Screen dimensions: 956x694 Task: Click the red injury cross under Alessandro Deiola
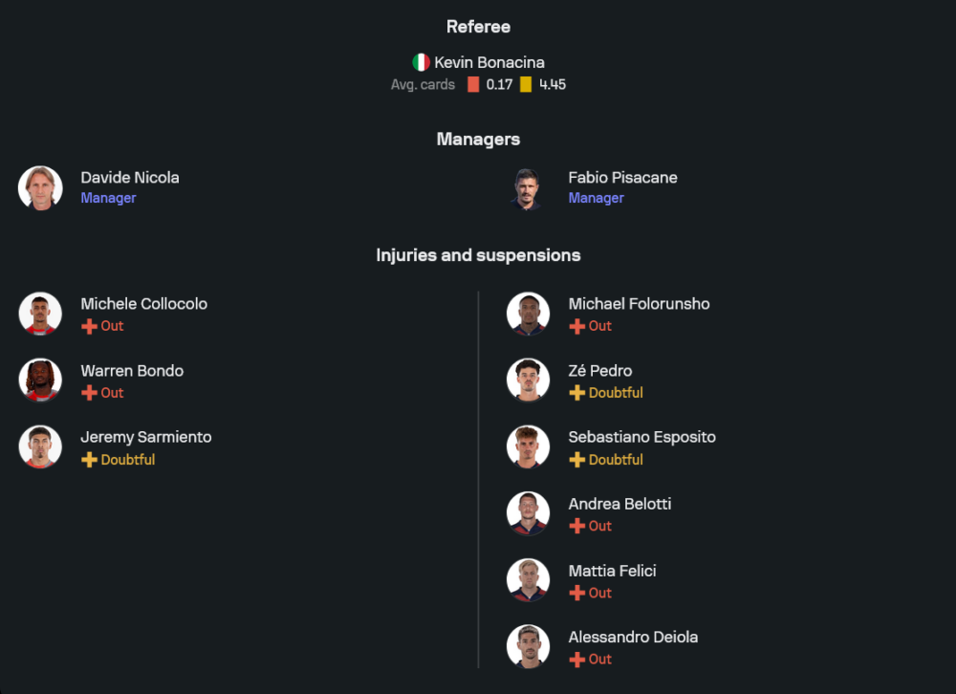coord(576,659)
